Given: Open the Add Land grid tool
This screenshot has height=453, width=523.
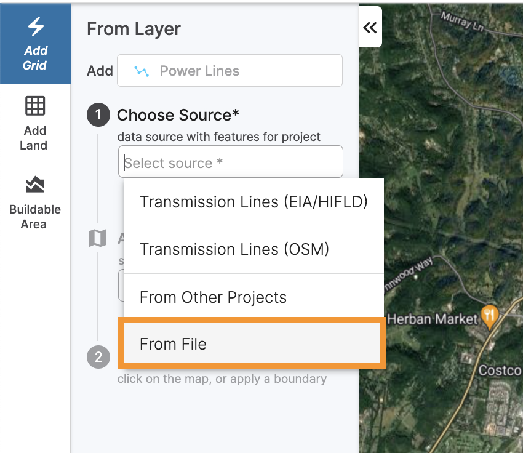Looking at the screenshot, I should tap(35, 105).
